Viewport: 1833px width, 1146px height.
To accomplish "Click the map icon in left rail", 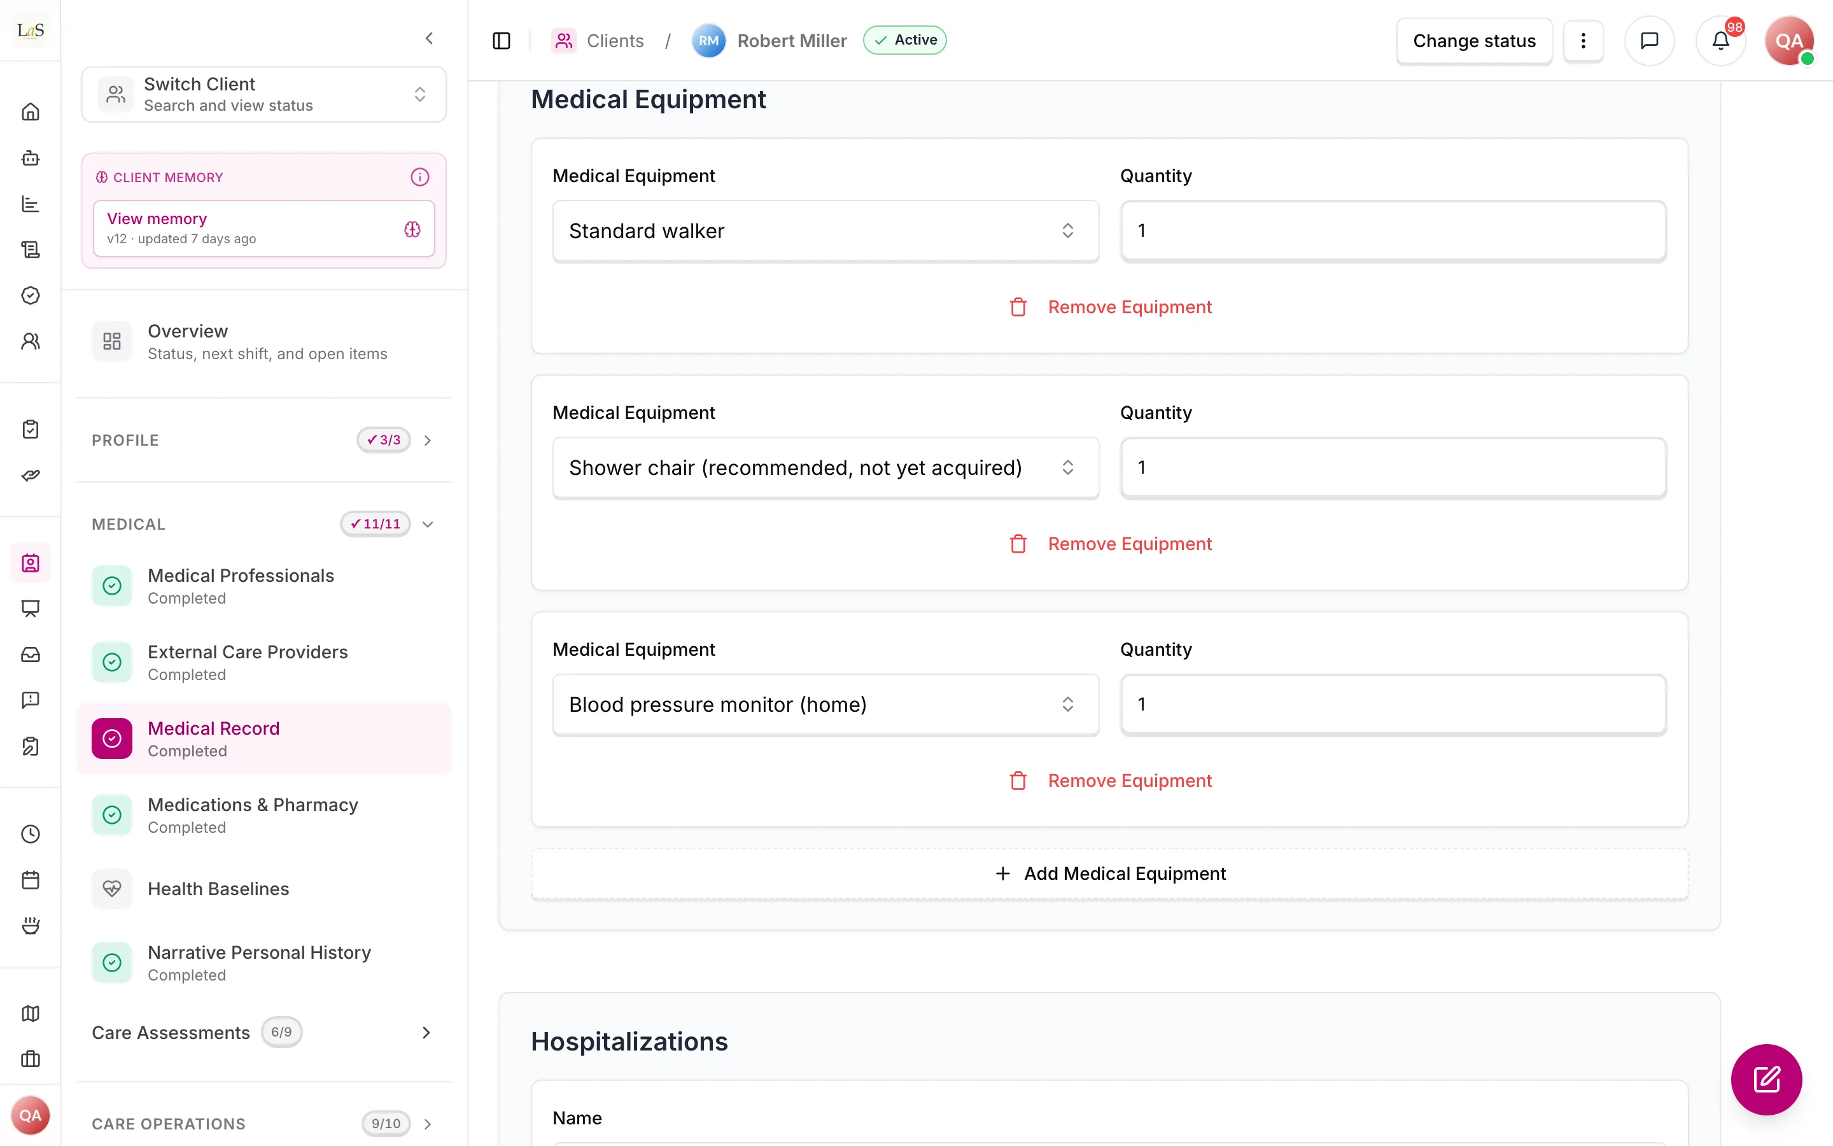I will pos(31,1014).
